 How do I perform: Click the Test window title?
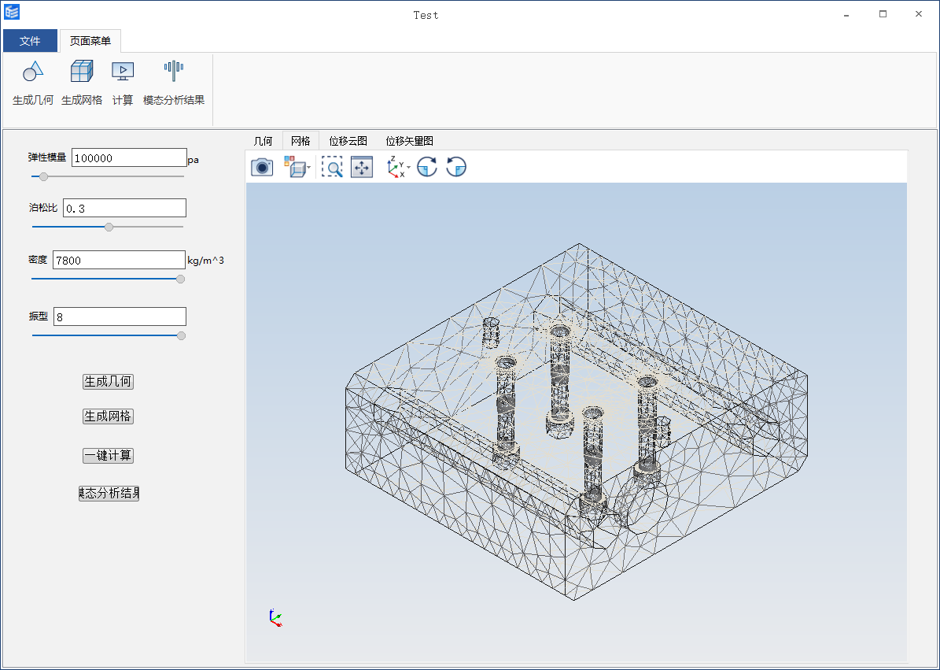point(426,15)
